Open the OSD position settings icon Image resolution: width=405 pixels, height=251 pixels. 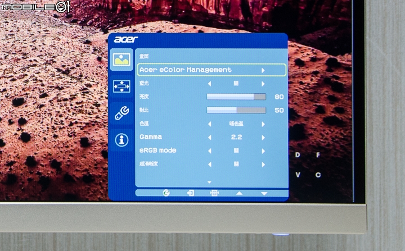pos(121,86)
